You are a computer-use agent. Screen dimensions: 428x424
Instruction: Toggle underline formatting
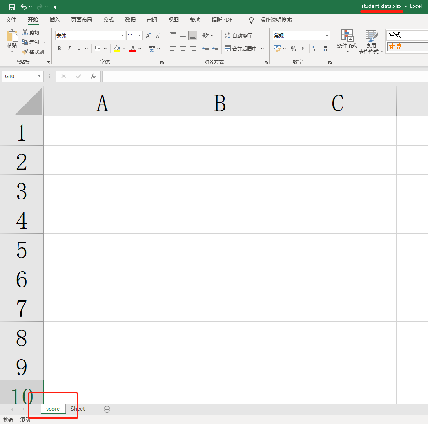click(x=79, y=49)
